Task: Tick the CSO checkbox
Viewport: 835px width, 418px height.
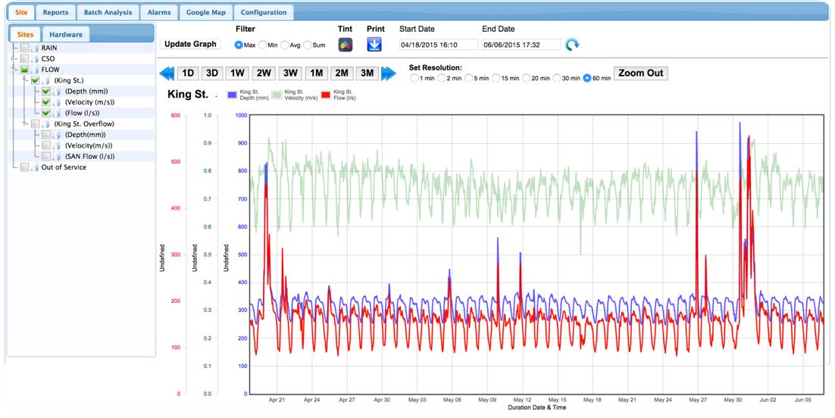Action: tap(24, 58)
